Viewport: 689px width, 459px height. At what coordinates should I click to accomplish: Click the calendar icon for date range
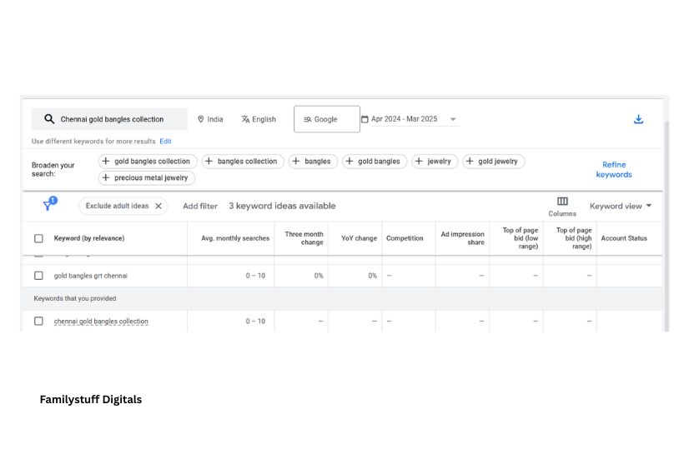point(365,119)
